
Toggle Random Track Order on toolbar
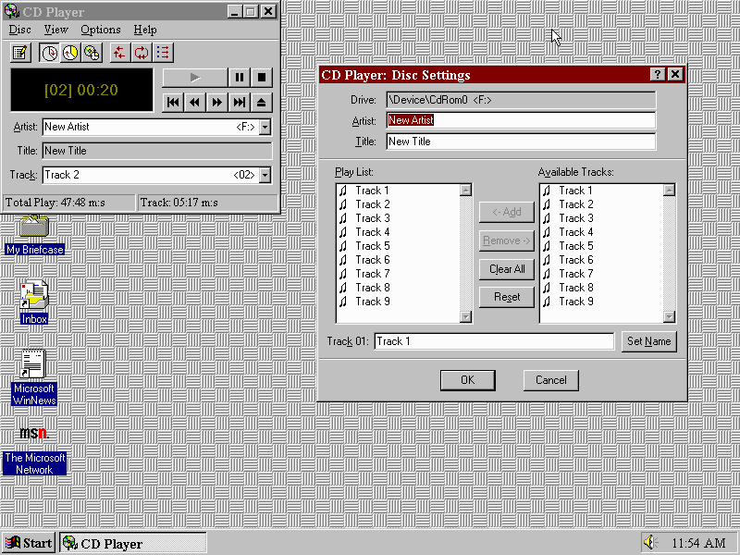point(119,53)
